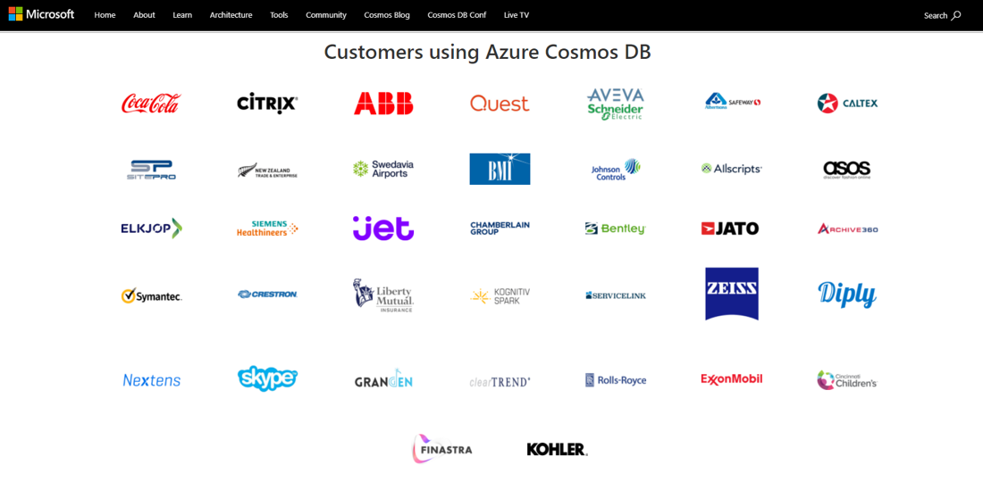Image resolution: width=983 pixels, height=490 pixels.
Task: Click the Nextens logo
Action: (x=151, y=380)
